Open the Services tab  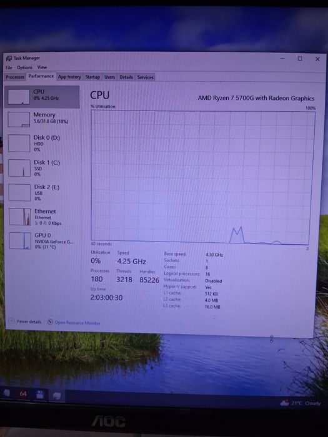coord(145,77)
